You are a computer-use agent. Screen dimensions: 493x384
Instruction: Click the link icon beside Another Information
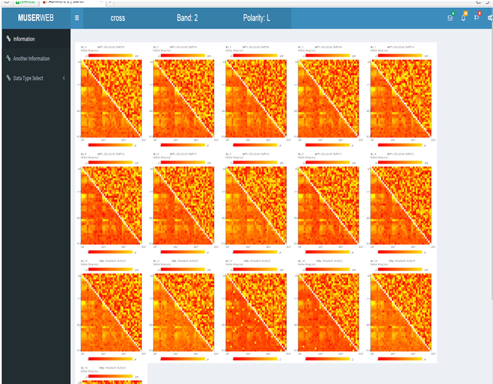pyautogui.click(x=9, y=58)
